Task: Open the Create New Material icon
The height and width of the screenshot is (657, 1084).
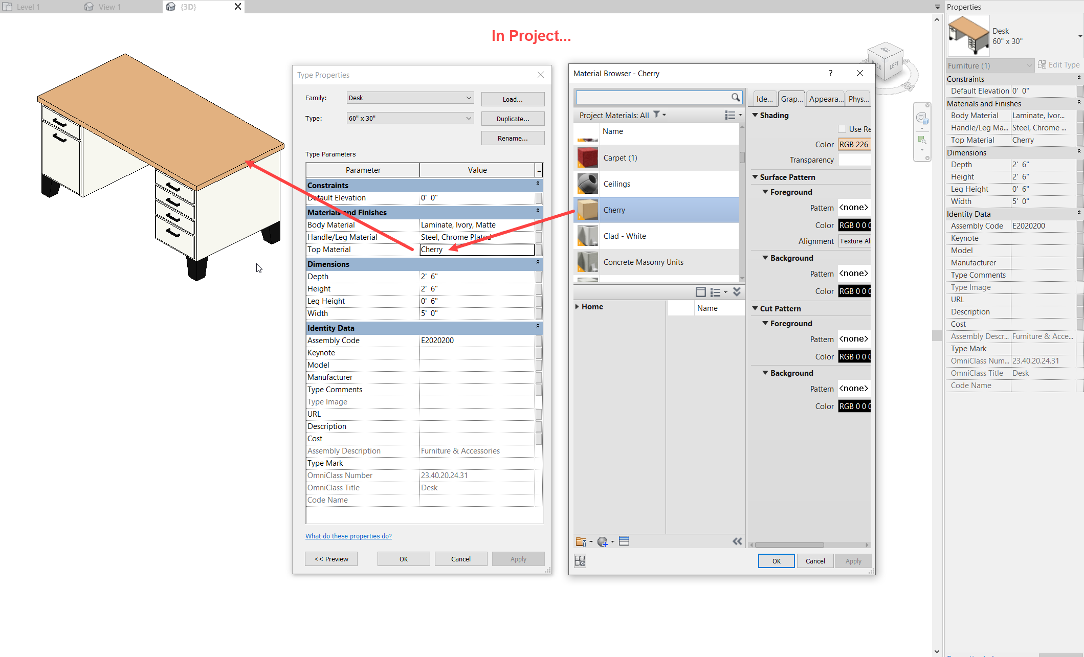Action: tap(582, 541)
